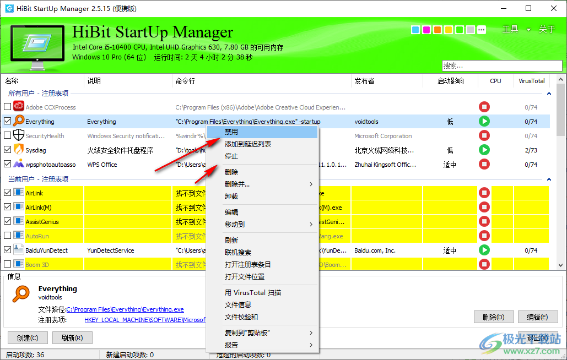Choose 打开注册表条目 from context menu
Viewport: 567px width, 360px height.
click(x=262, y=264)
